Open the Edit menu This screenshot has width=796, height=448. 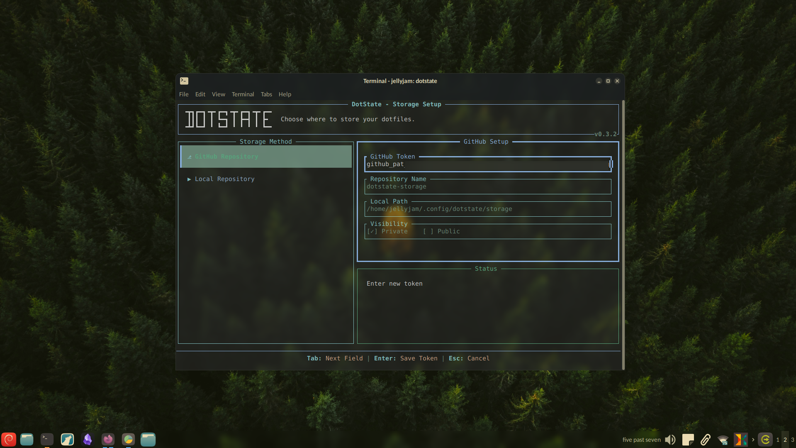pos(200,94)
